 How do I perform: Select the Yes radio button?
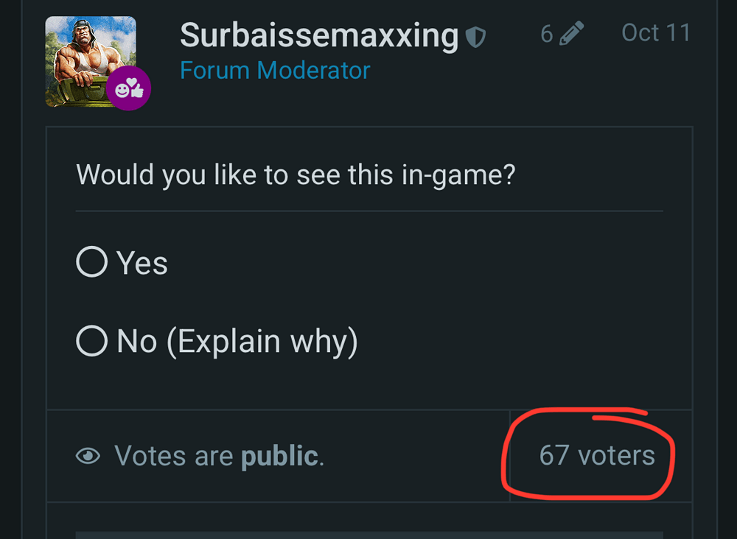91,262
